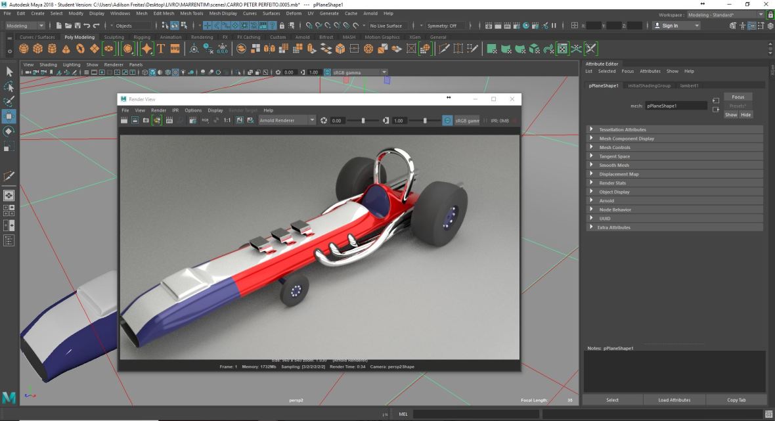Click the undo arrow in the status line

[87, 26]
